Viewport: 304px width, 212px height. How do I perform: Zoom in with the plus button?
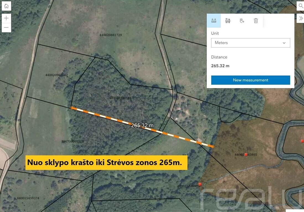pyautogui.click(x=6, y=18)
